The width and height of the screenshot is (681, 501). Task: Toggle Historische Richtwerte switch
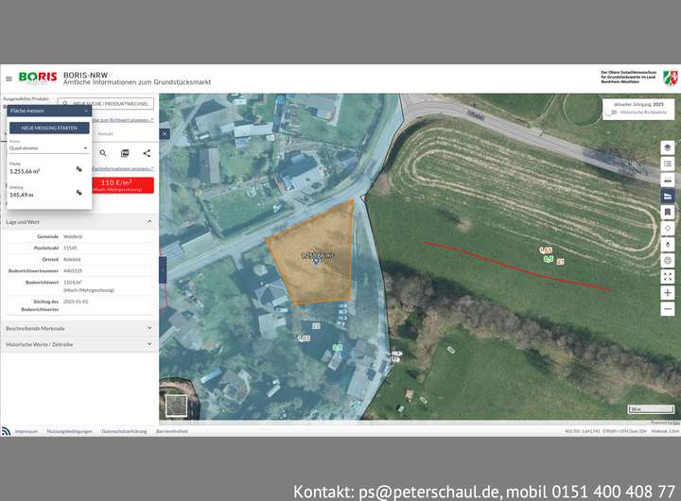pyautogui.click(x=614, y=112)
